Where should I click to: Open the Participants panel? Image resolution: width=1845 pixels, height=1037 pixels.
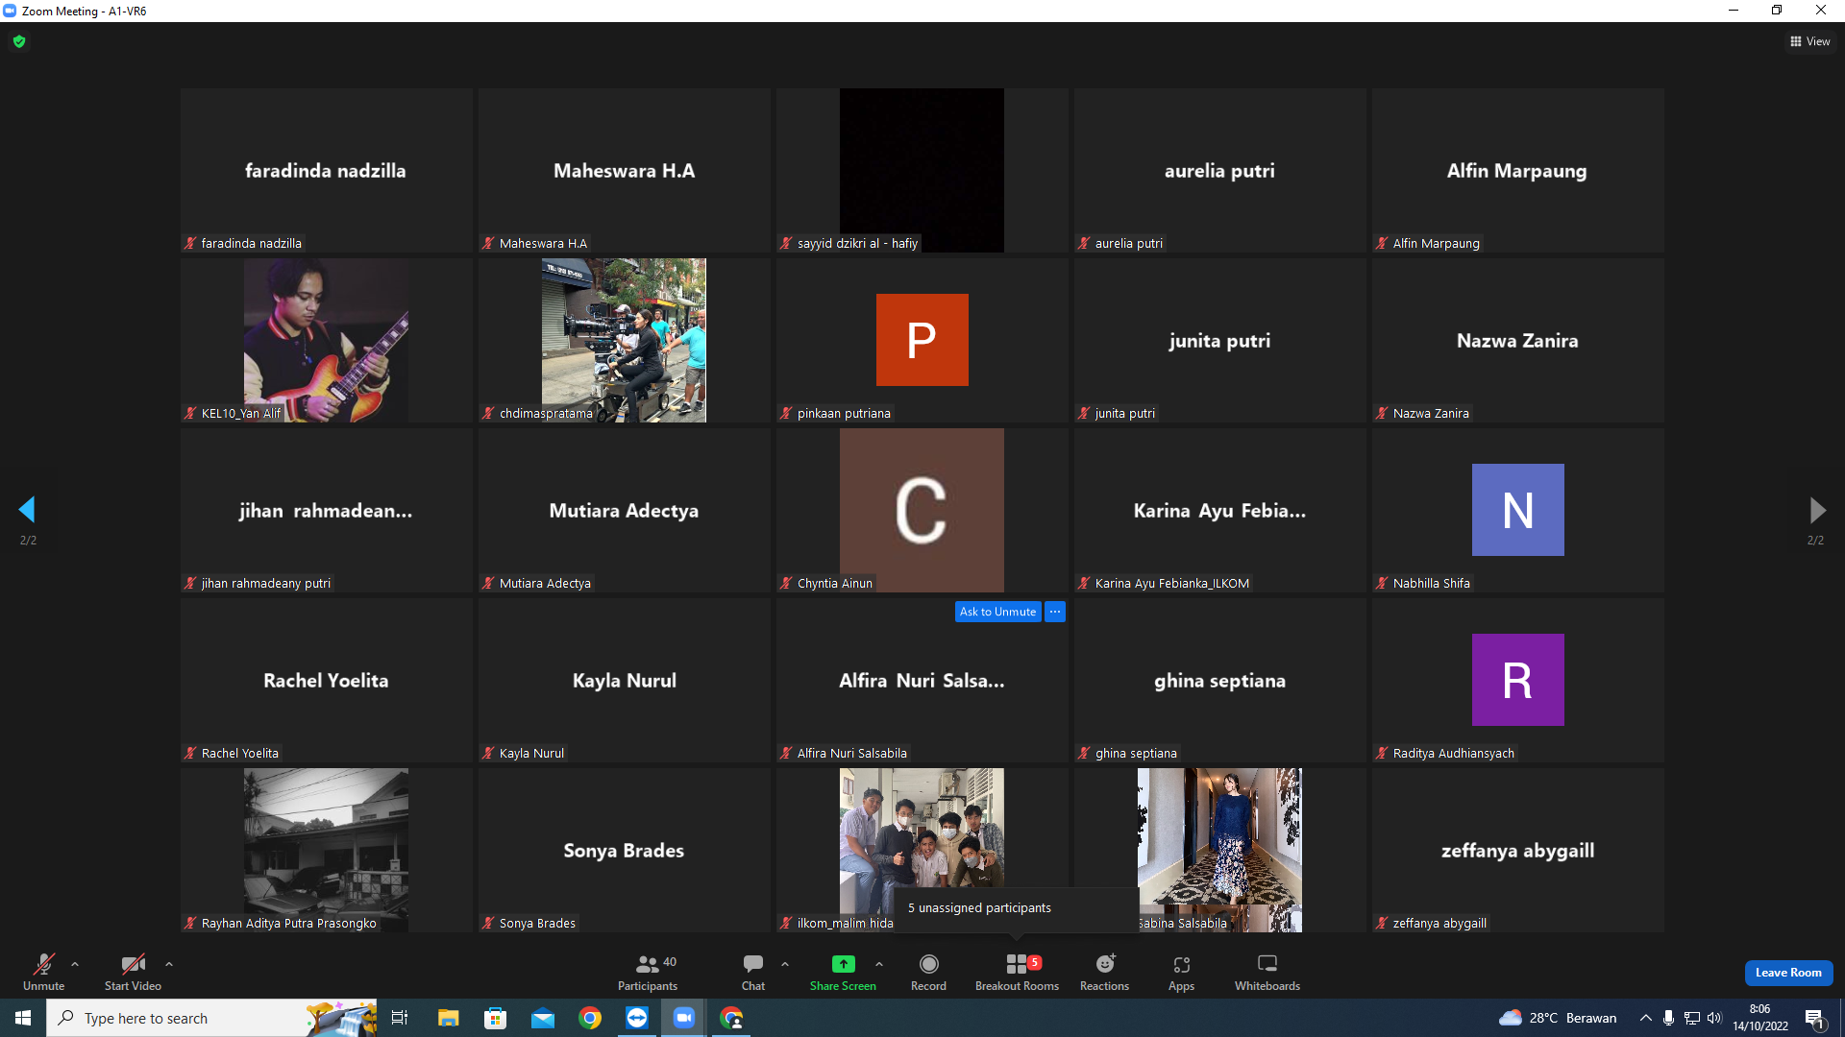tap(648, 972)
